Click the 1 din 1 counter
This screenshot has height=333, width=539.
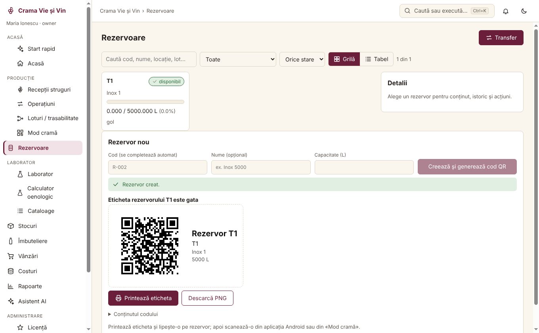404,59
